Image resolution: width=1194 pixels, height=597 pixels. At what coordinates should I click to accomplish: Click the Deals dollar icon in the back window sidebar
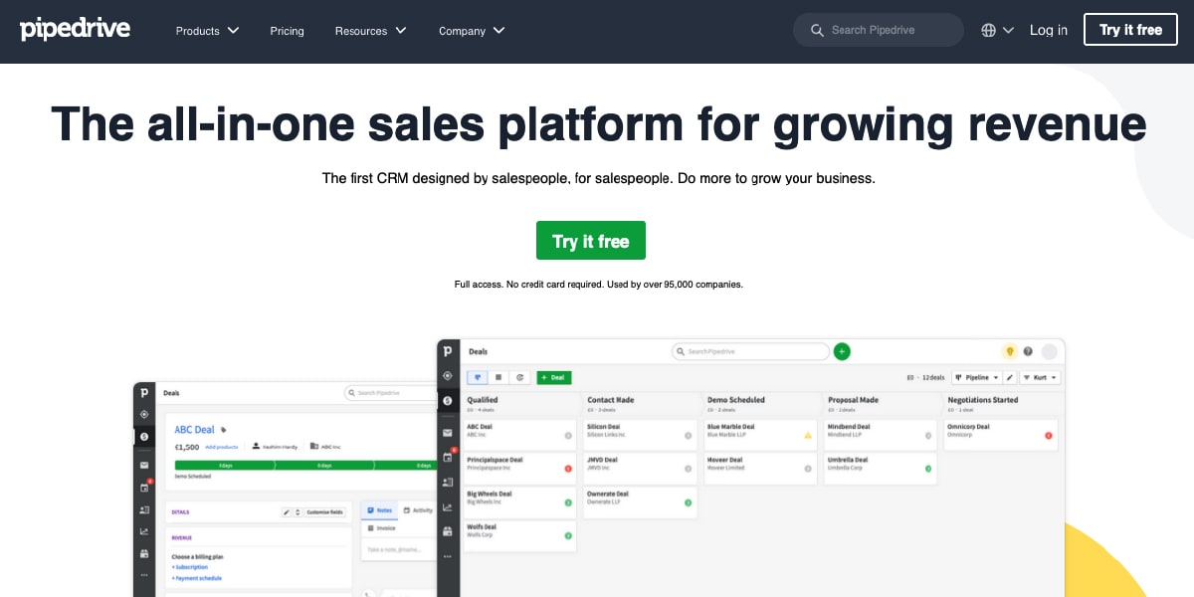click(x=144, y=437)
